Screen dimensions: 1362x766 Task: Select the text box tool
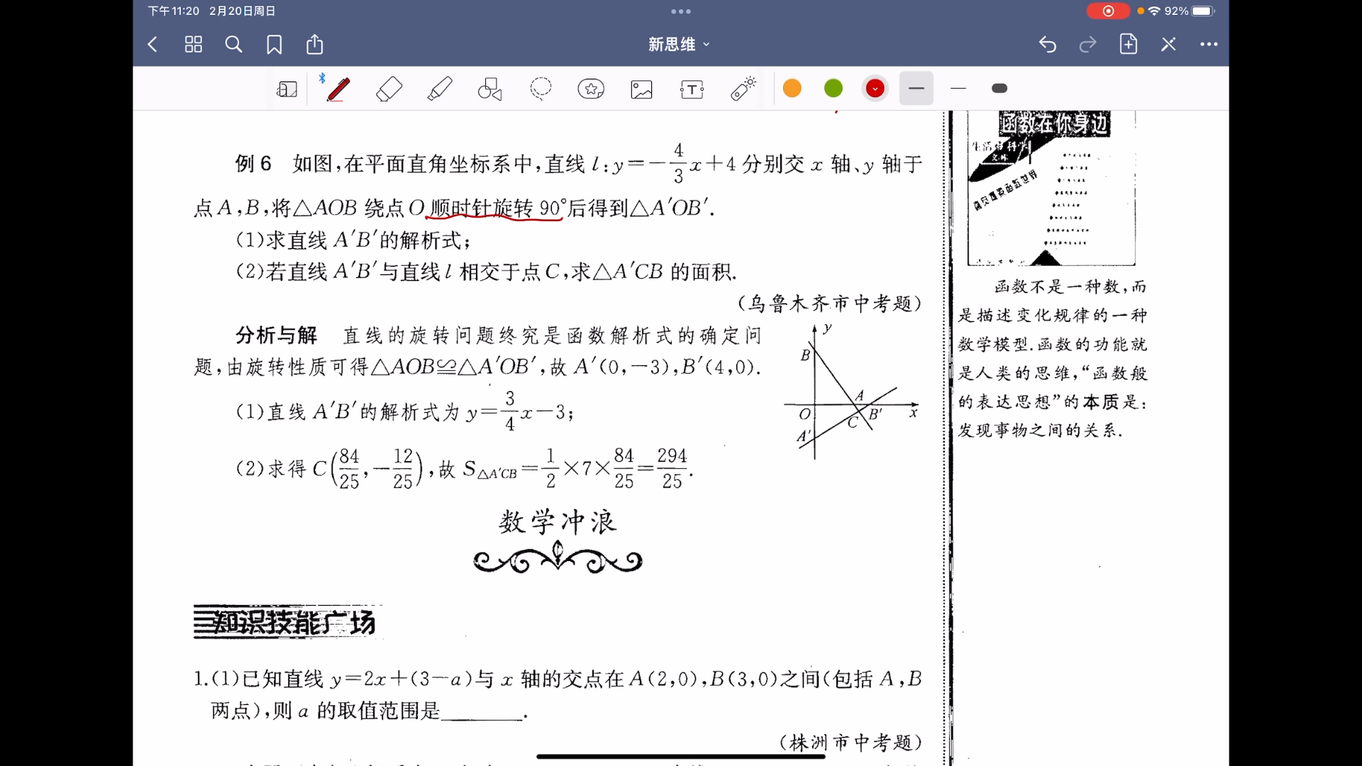692,88
